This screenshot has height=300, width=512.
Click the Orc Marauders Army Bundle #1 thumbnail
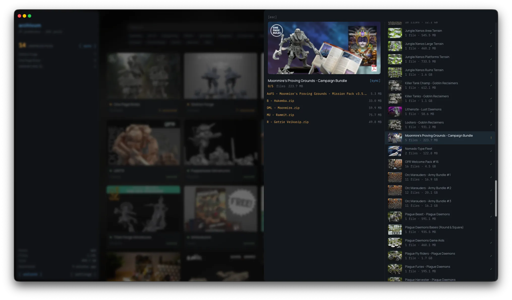(395, 177)
